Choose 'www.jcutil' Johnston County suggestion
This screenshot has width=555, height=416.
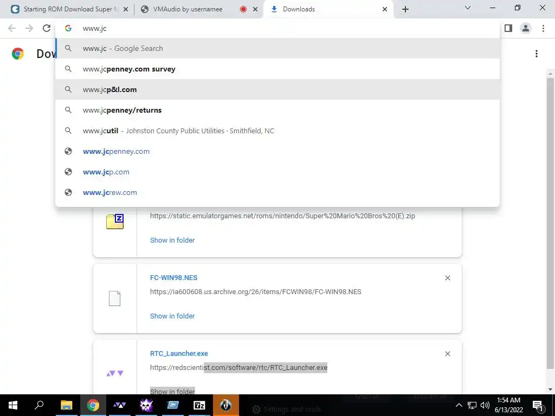click(277, 131)
